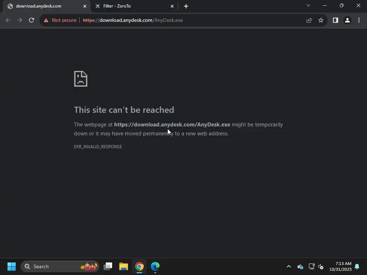The image size is (367, 275).
Task: Open File Explorer from taskbar
Action: pos(124,266)
